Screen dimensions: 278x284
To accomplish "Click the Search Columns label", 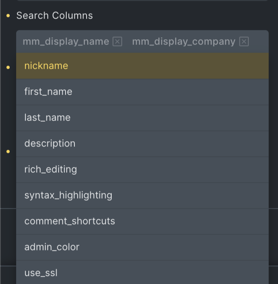I will point(55,16).
